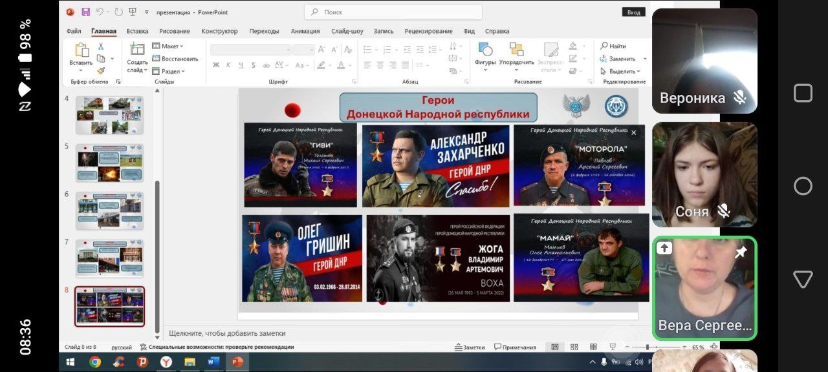Click the shape outline pen icon
Screen dimensions: 828x372
click(572, 58)
